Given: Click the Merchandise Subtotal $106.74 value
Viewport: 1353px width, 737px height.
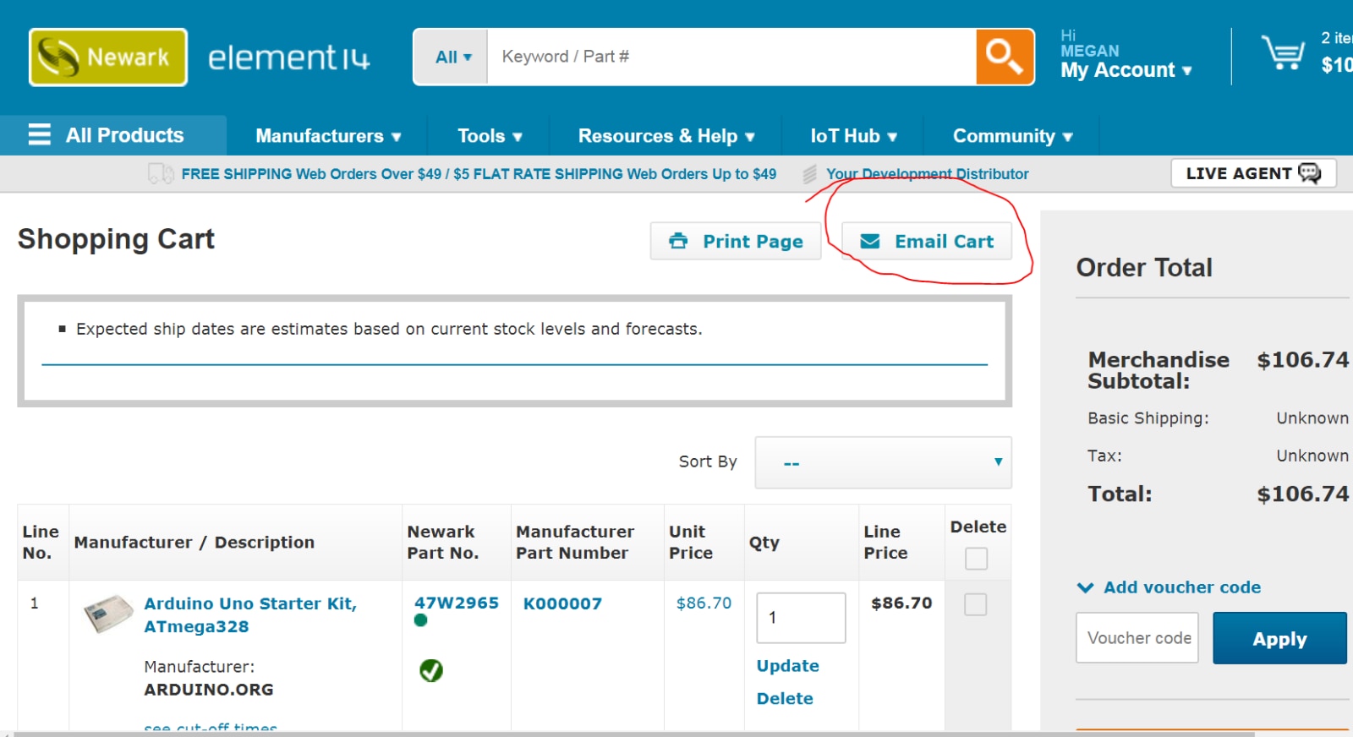Looking at the screenshot, I should [x=1302, y=360].
